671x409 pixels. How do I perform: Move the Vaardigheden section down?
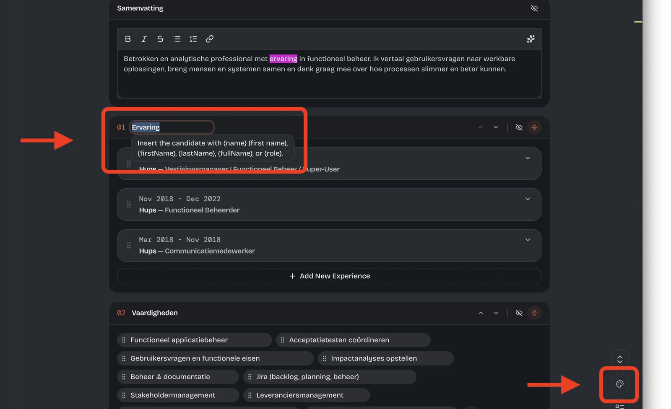[496, 313]
